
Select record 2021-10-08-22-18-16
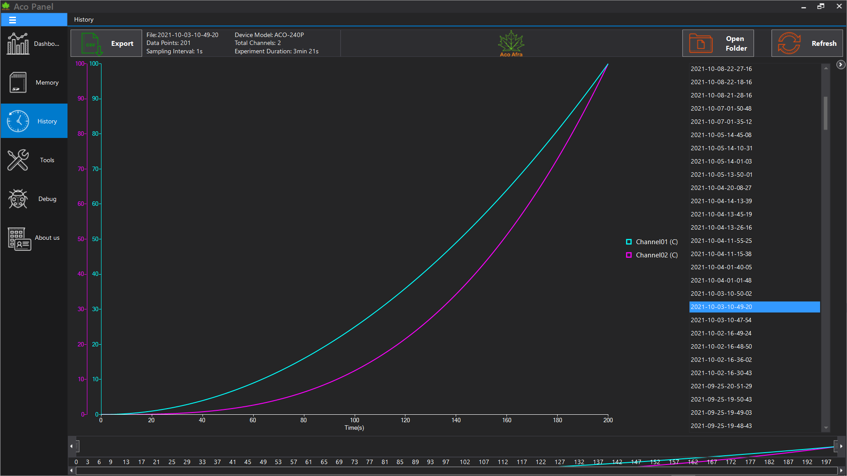point(754,82)
